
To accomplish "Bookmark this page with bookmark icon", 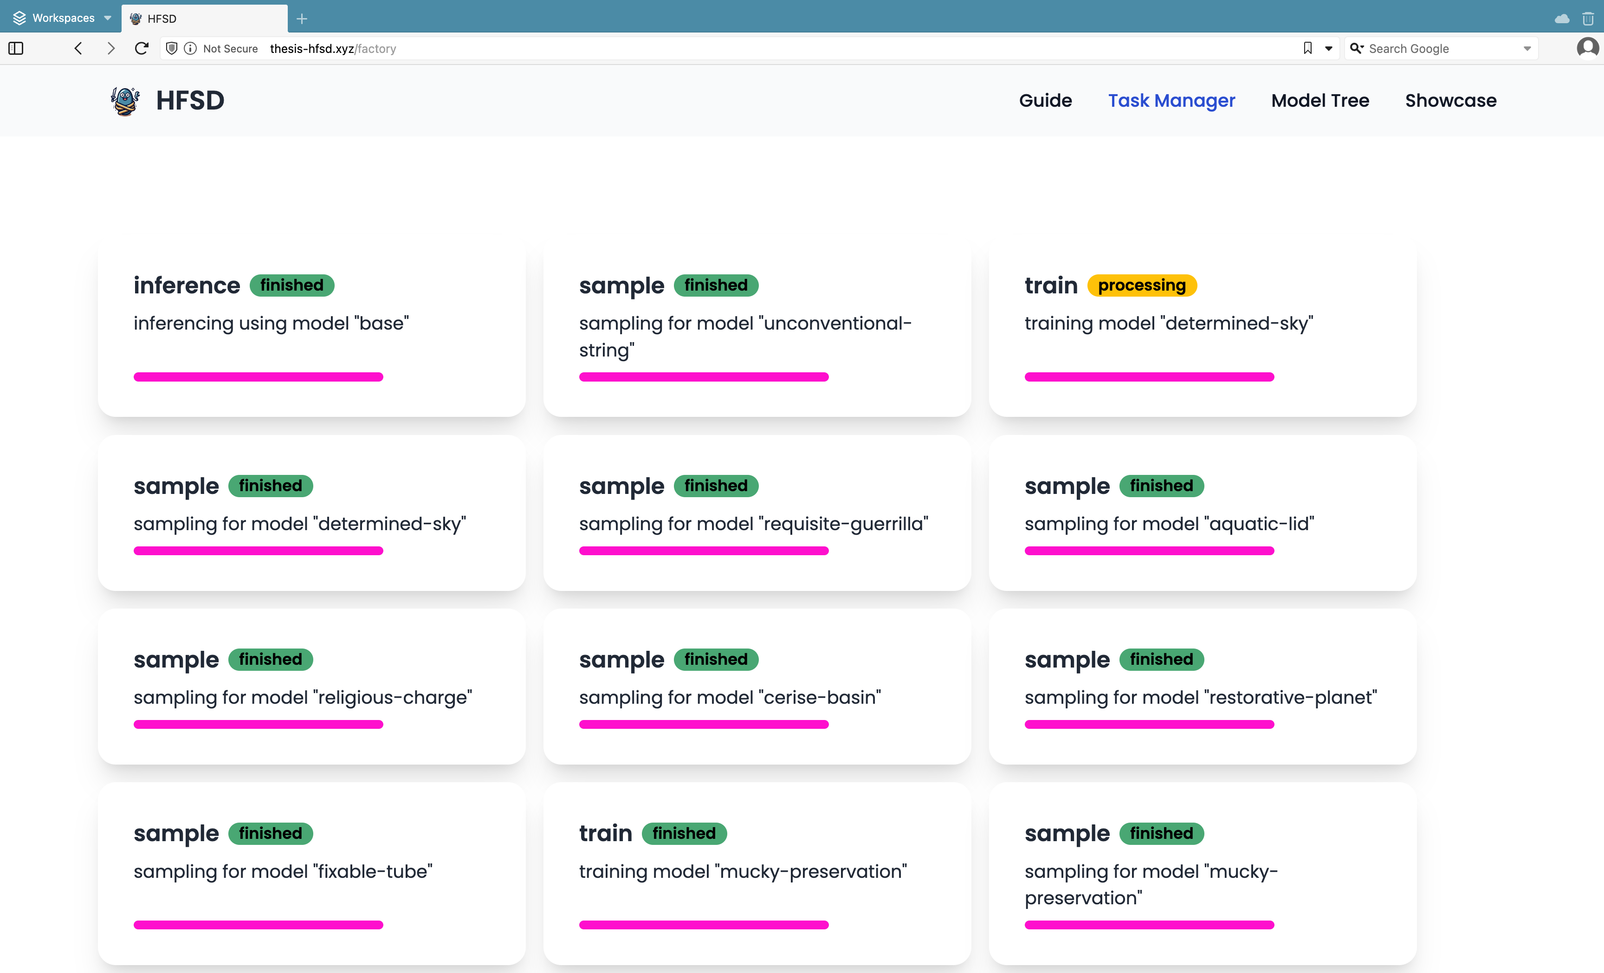I will (1307, 48).
